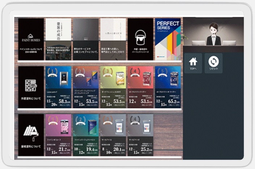Open the PAINT HOMES house logo tile

coord(31,39)
